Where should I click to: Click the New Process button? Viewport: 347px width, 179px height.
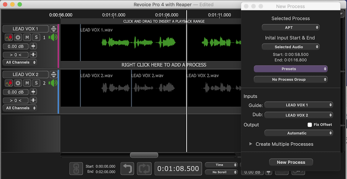[x=291, y=162]
